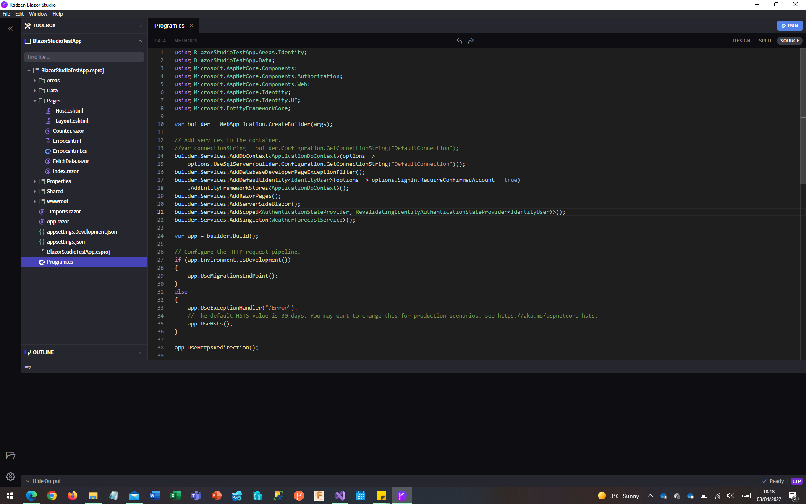Open the Window menu
806x504 pixels.
coord(38,14)
